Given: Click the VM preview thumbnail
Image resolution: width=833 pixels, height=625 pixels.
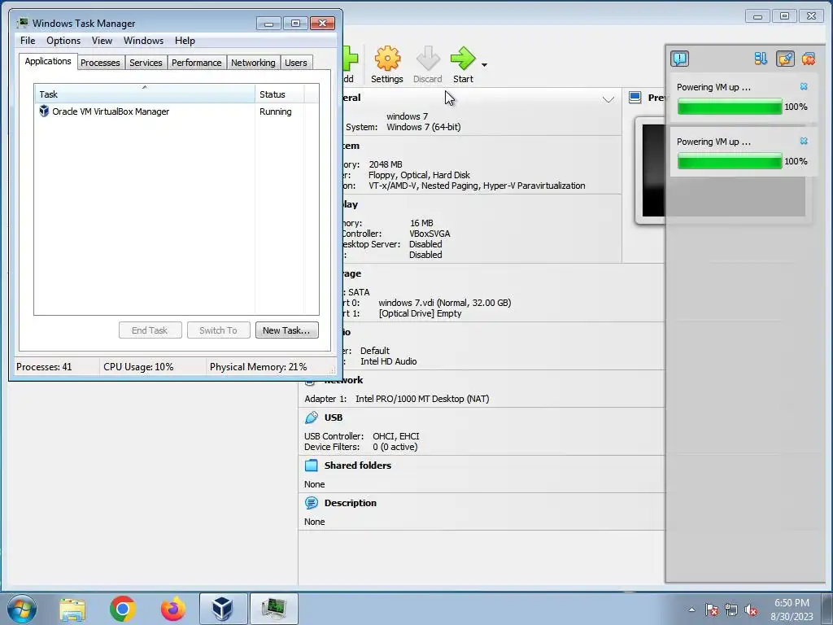Looking at the screenshot, I should 653,170.
